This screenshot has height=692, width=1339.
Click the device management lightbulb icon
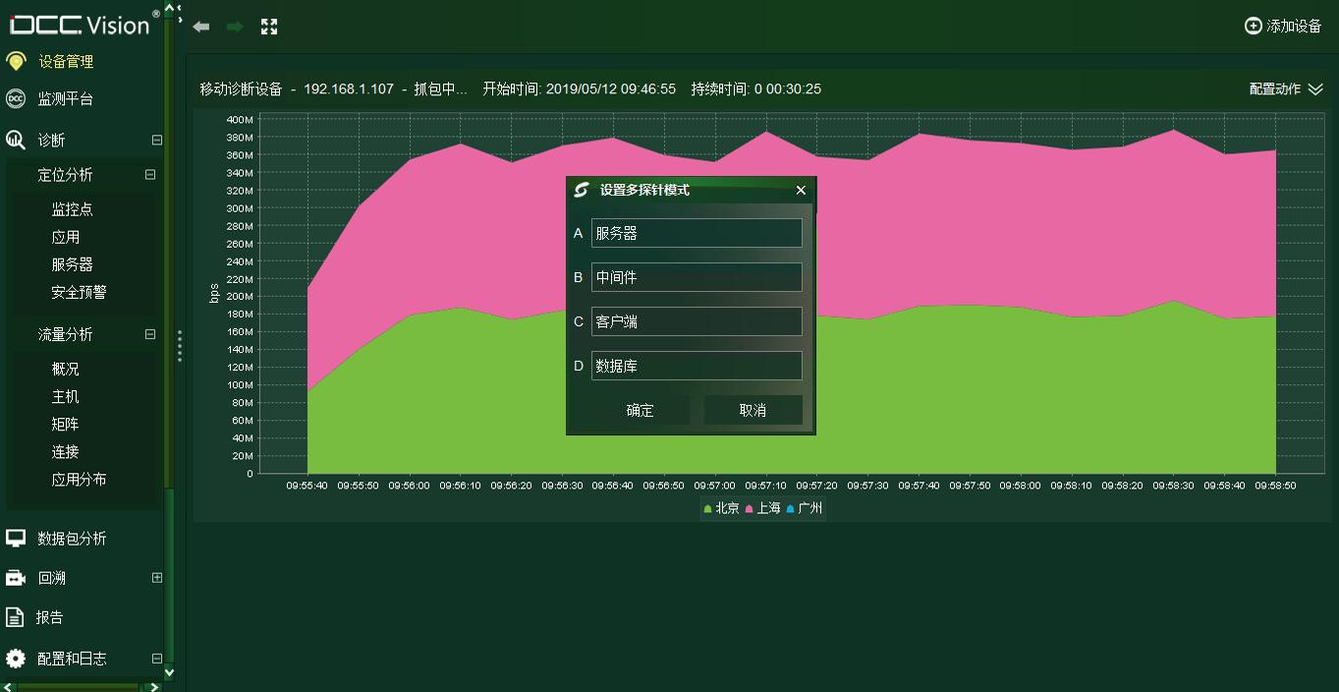pyautogui.click(x=16, y=61)
